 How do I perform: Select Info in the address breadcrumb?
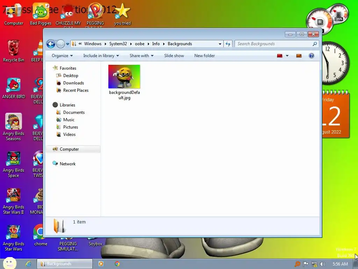(x=156, y=44)
